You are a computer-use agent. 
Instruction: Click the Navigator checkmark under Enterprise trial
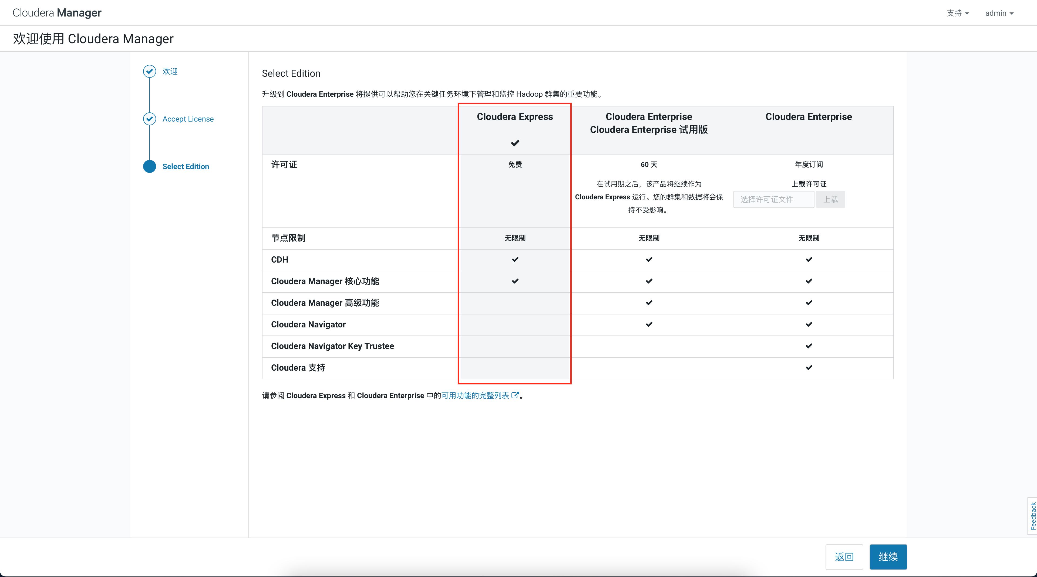[x=649, y=324]
